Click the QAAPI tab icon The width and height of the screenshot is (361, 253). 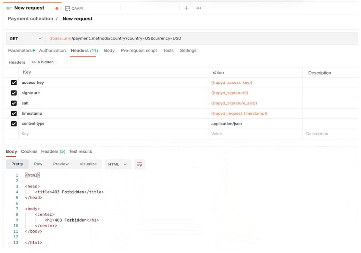pyautogui.click(x=68, y=8)
